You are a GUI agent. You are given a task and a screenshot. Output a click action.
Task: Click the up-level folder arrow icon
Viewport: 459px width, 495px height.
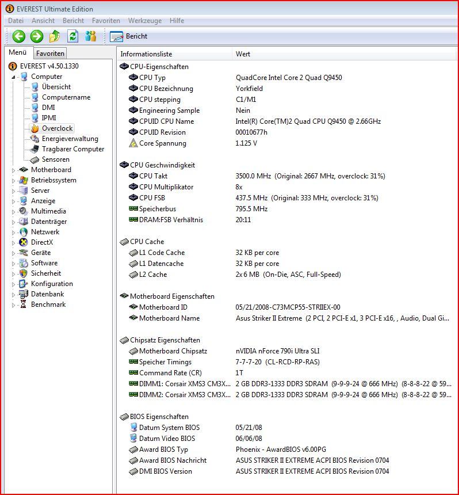coord(55,36)
